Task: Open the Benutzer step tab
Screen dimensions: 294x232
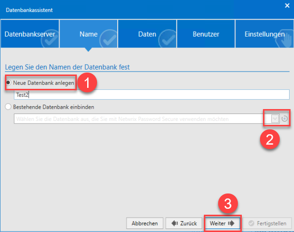Action: click(x=206, y=34)
